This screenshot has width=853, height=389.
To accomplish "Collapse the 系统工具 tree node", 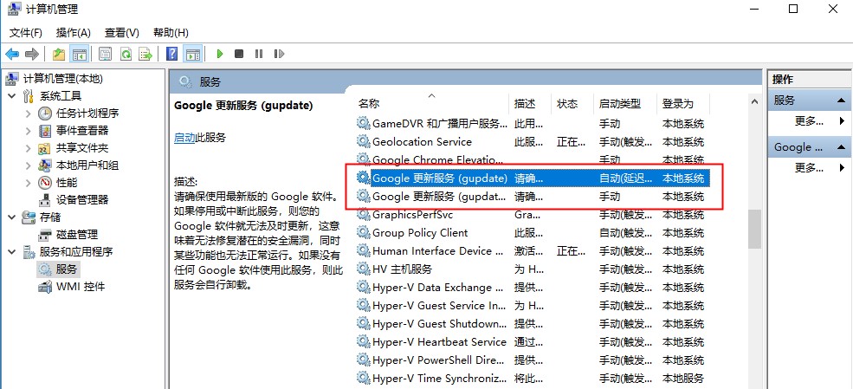I will coord(12,96).
